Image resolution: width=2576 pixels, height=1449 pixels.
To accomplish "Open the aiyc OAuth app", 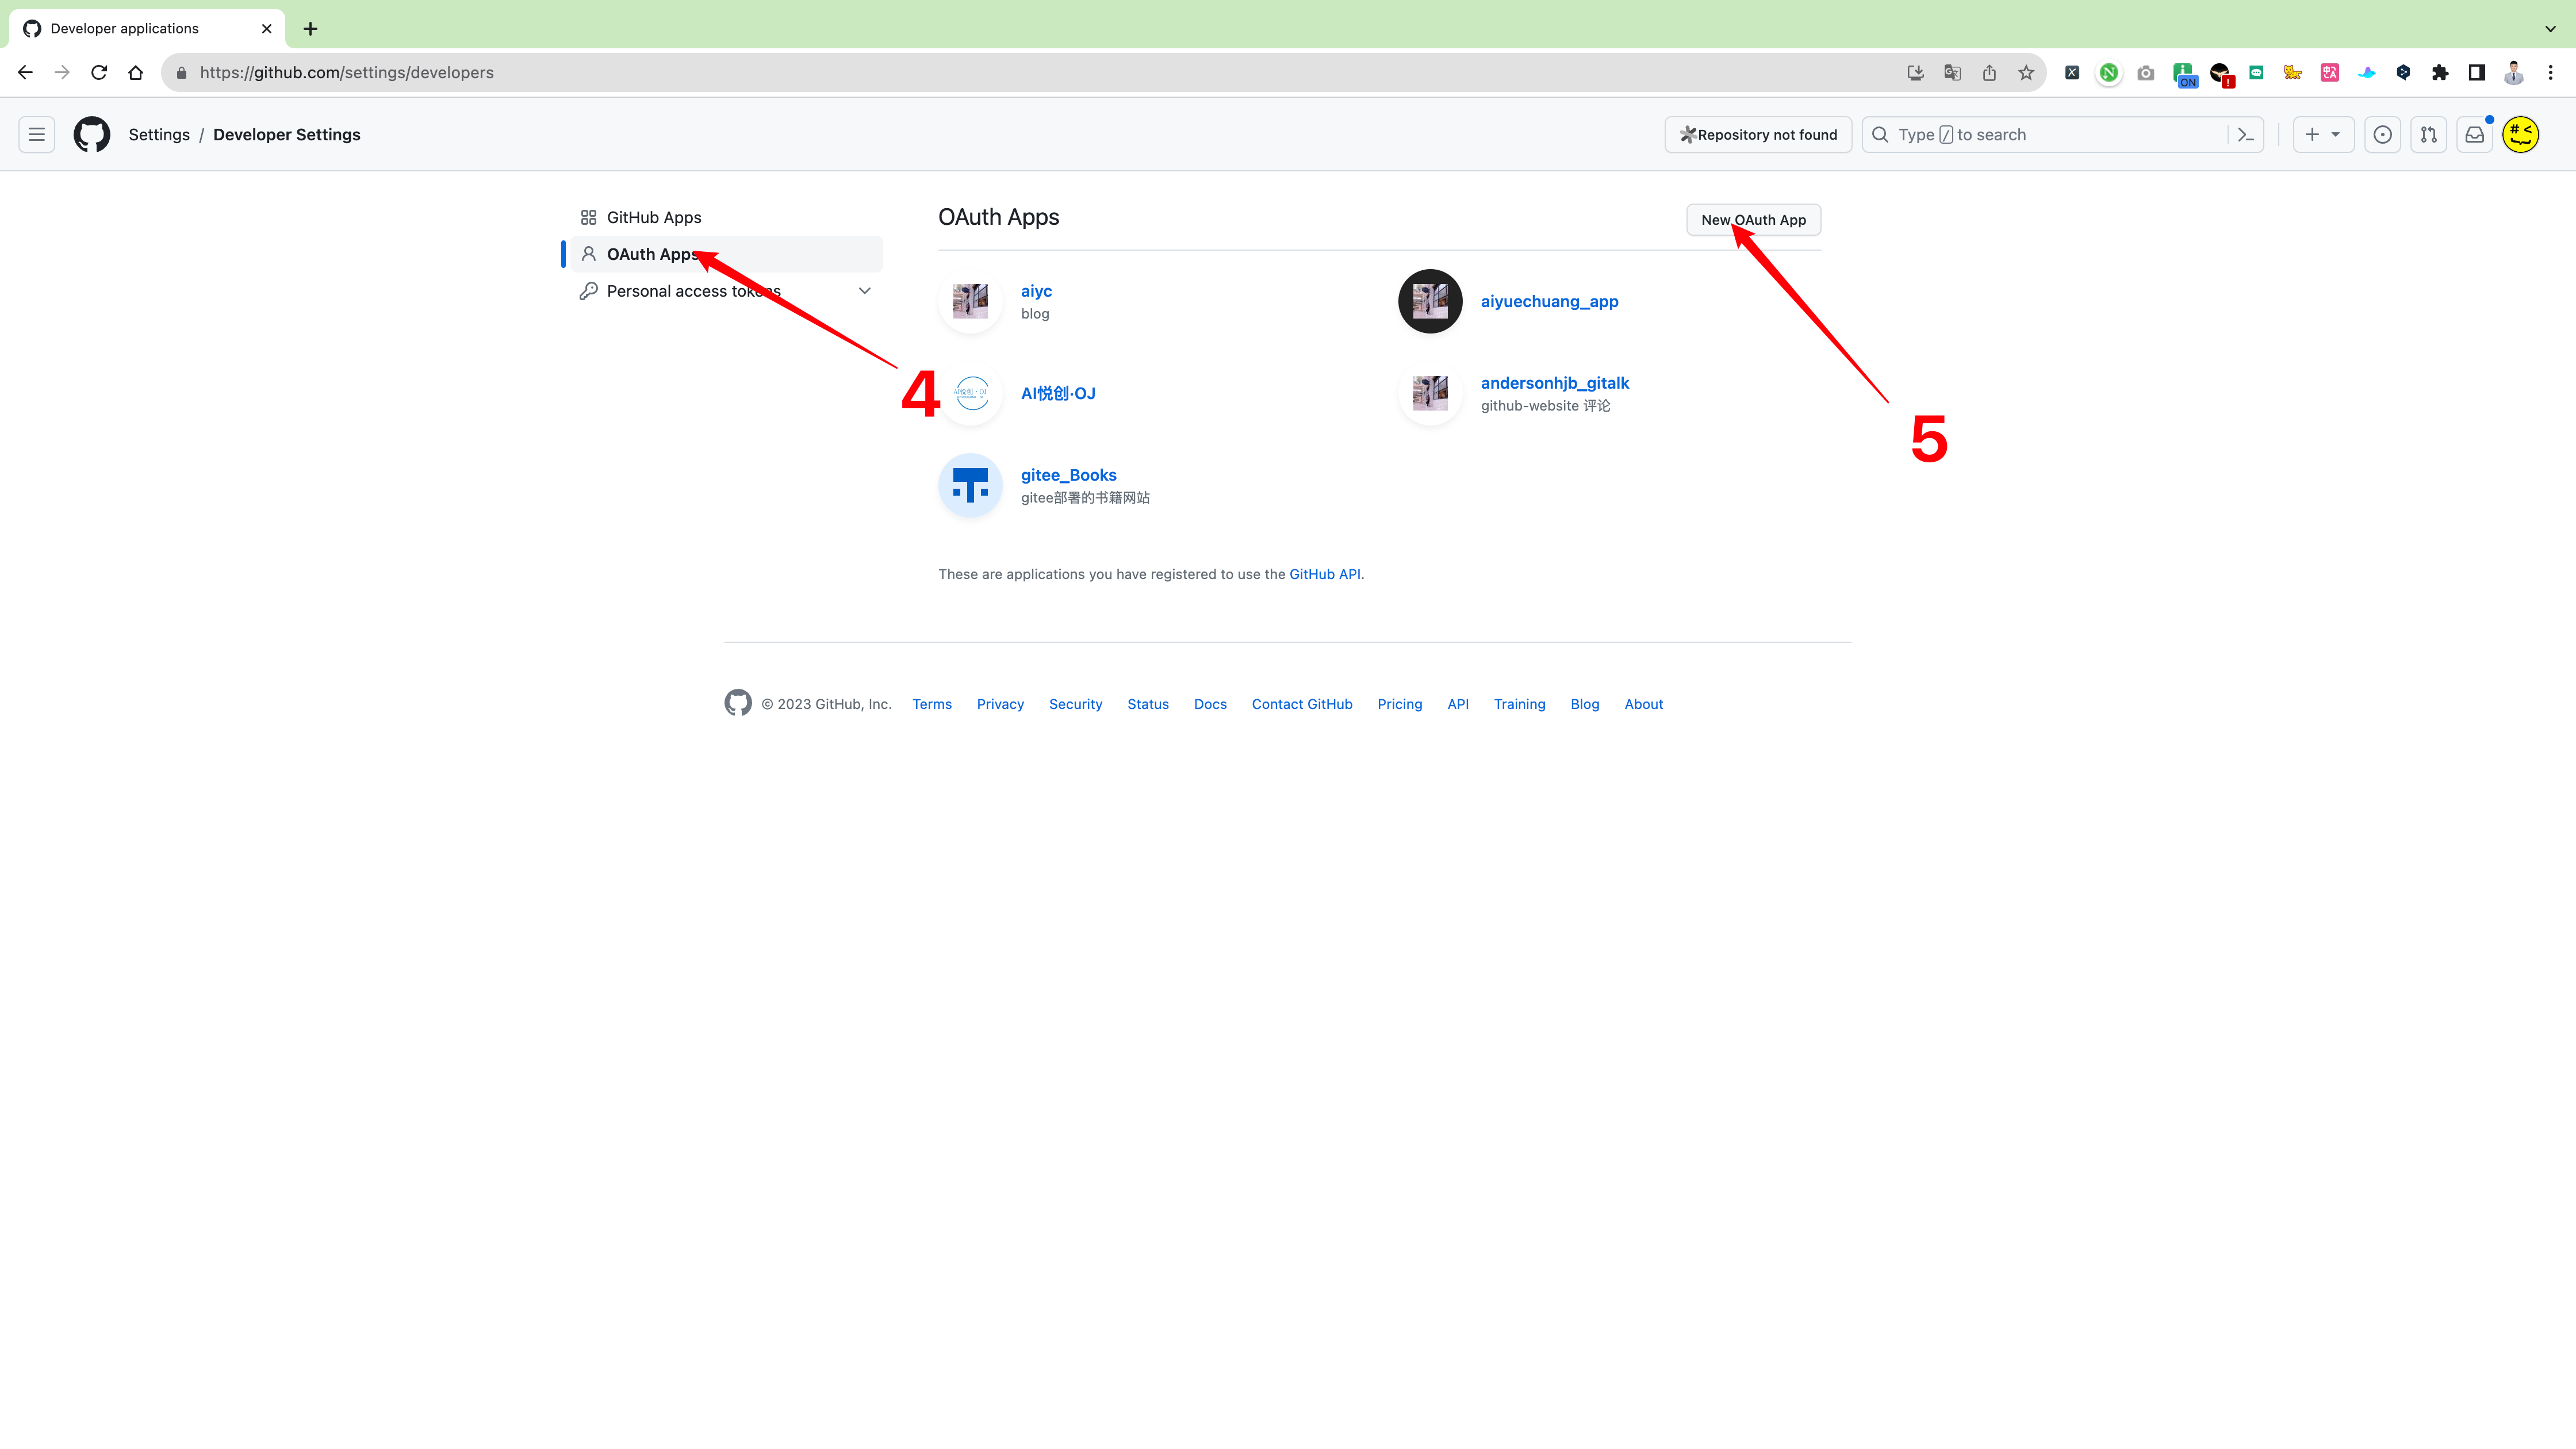I will point(1036,291).
